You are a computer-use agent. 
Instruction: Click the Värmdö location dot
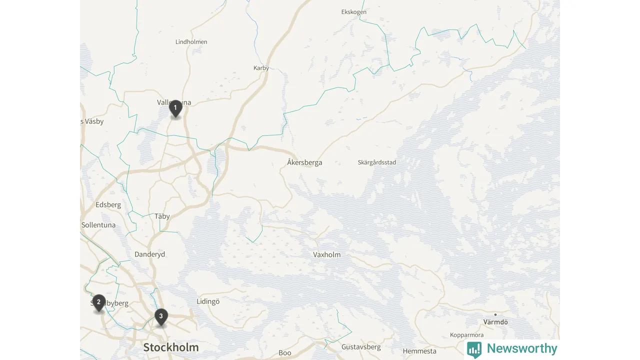point(495,314)
